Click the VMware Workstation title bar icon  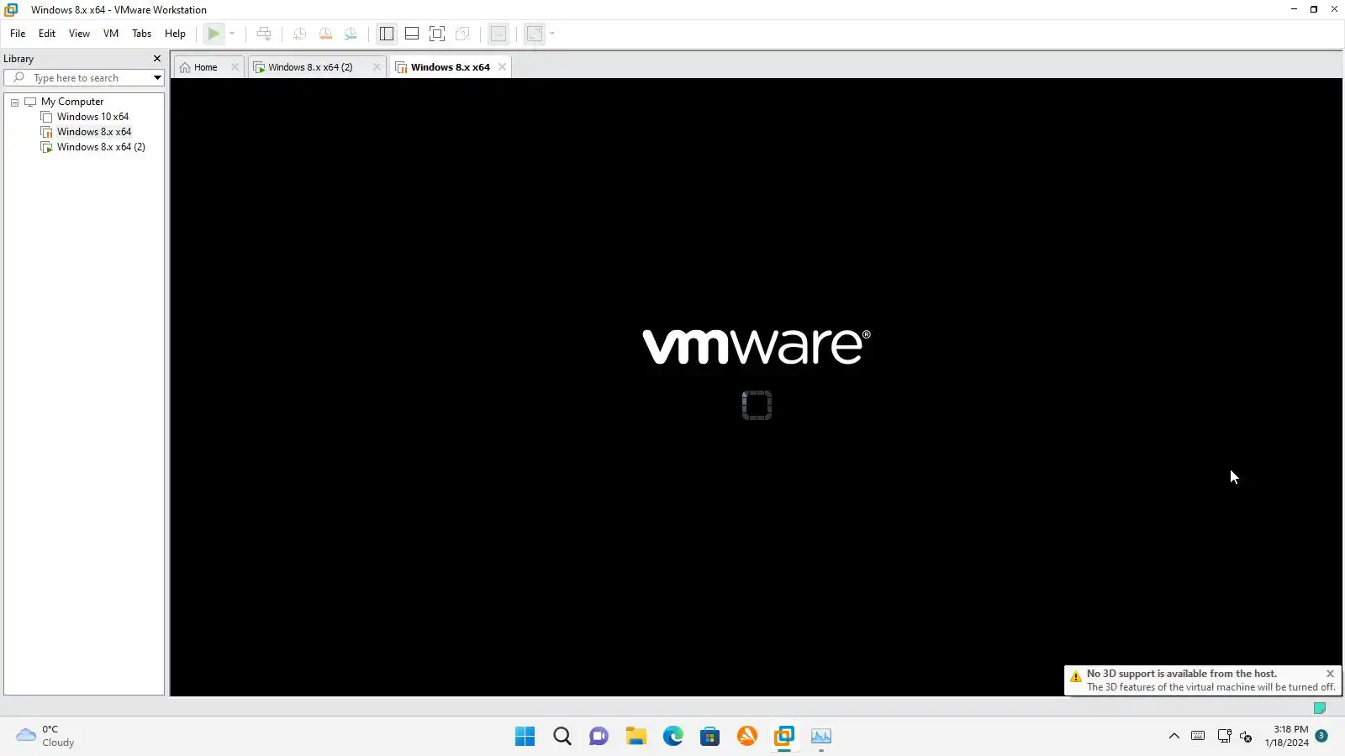pyautogui.click(x=11, y=10)
